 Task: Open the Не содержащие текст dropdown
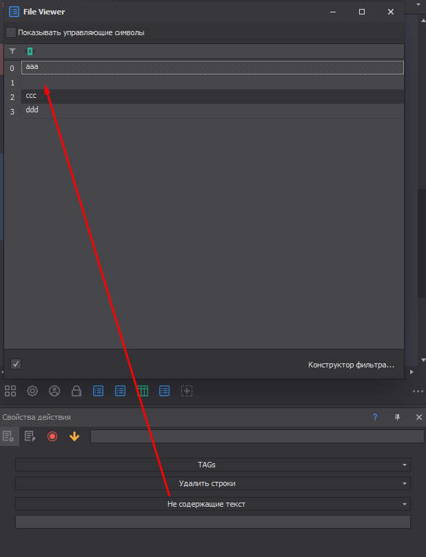click(x=213, y=504)
